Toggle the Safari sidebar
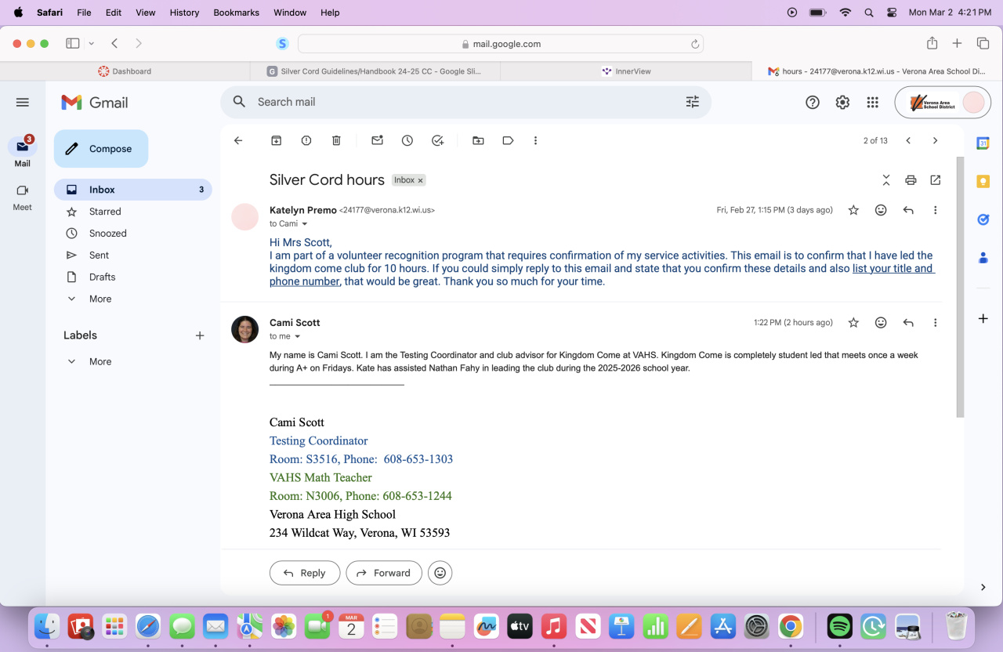Screen dimensions: 1003x652 pyautogui.click(x=73, y=44)
